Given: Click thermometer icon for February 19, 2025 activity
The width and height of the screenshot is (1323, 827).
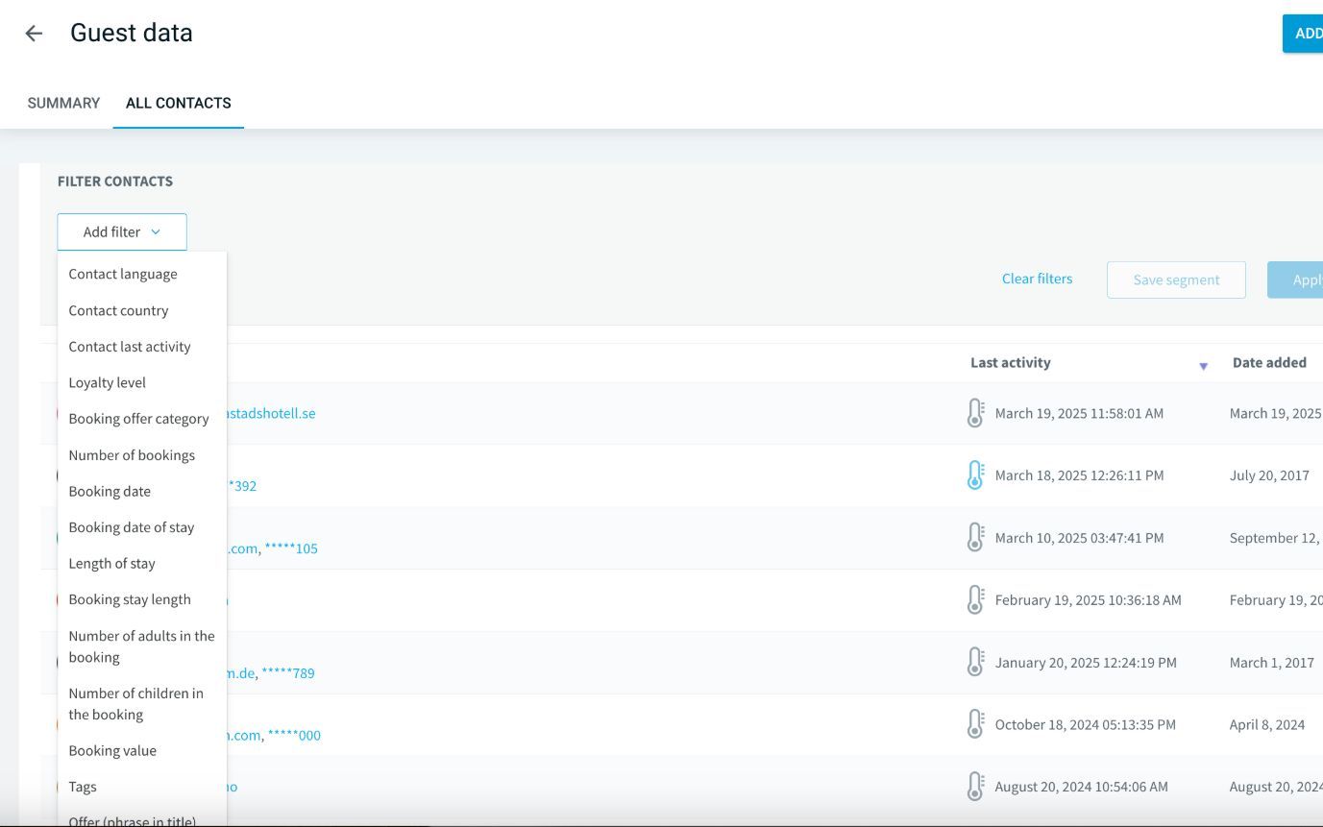Looking at the screenshot, I should [975, 600].
